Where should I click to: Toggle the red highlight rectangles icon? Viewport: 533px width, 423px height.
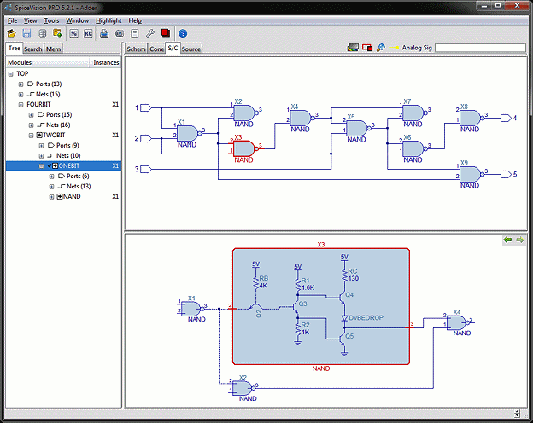pos(367,48)
